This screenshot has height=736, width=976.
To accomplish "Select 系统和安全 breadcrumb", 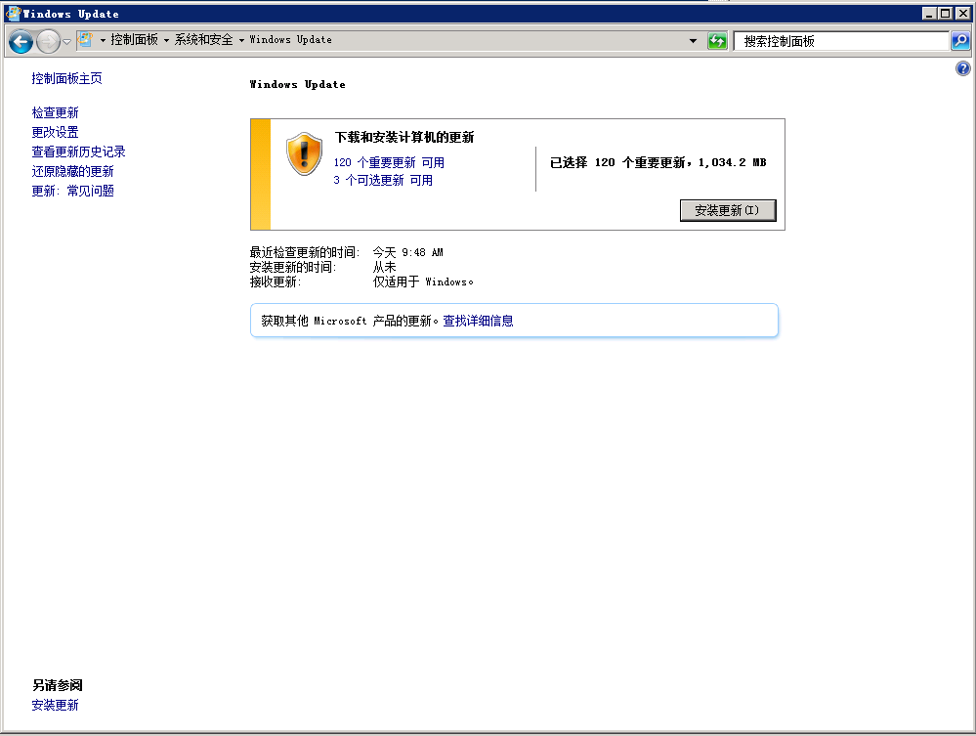I will click(x=203, y=40).
